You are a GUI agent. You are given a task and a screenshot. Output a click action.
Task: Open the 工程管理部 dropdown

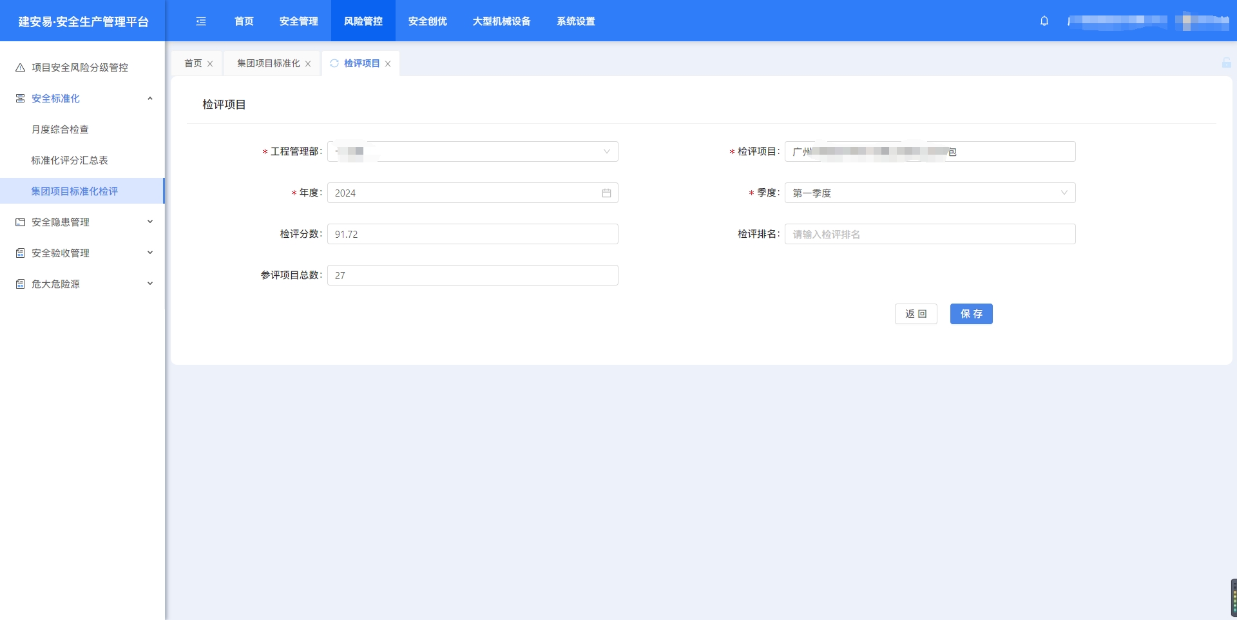point(472,152)
